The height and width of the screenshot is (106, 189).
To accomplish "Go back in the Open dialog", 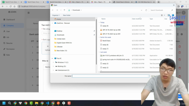I will pos(53,10).
